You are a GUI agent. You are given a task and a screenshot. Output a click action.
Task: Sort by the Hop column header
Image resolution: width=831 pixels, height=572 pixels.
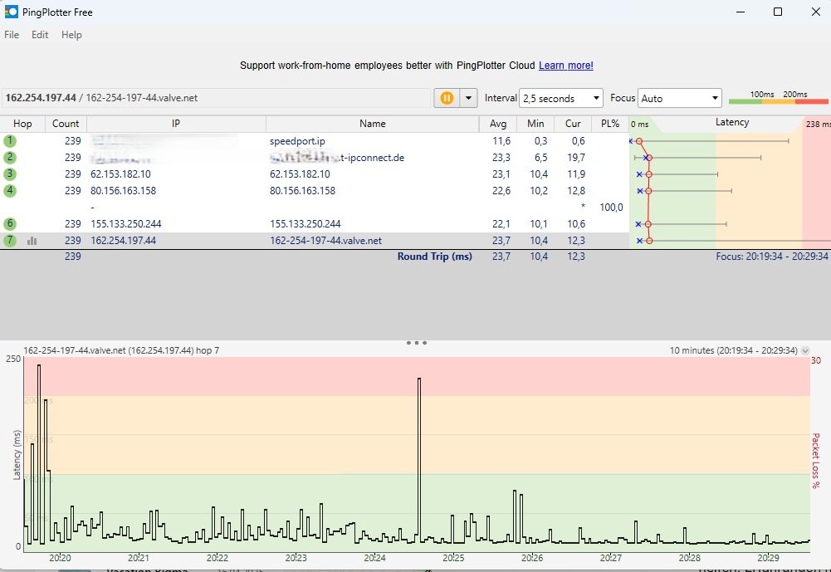point(22,124)
